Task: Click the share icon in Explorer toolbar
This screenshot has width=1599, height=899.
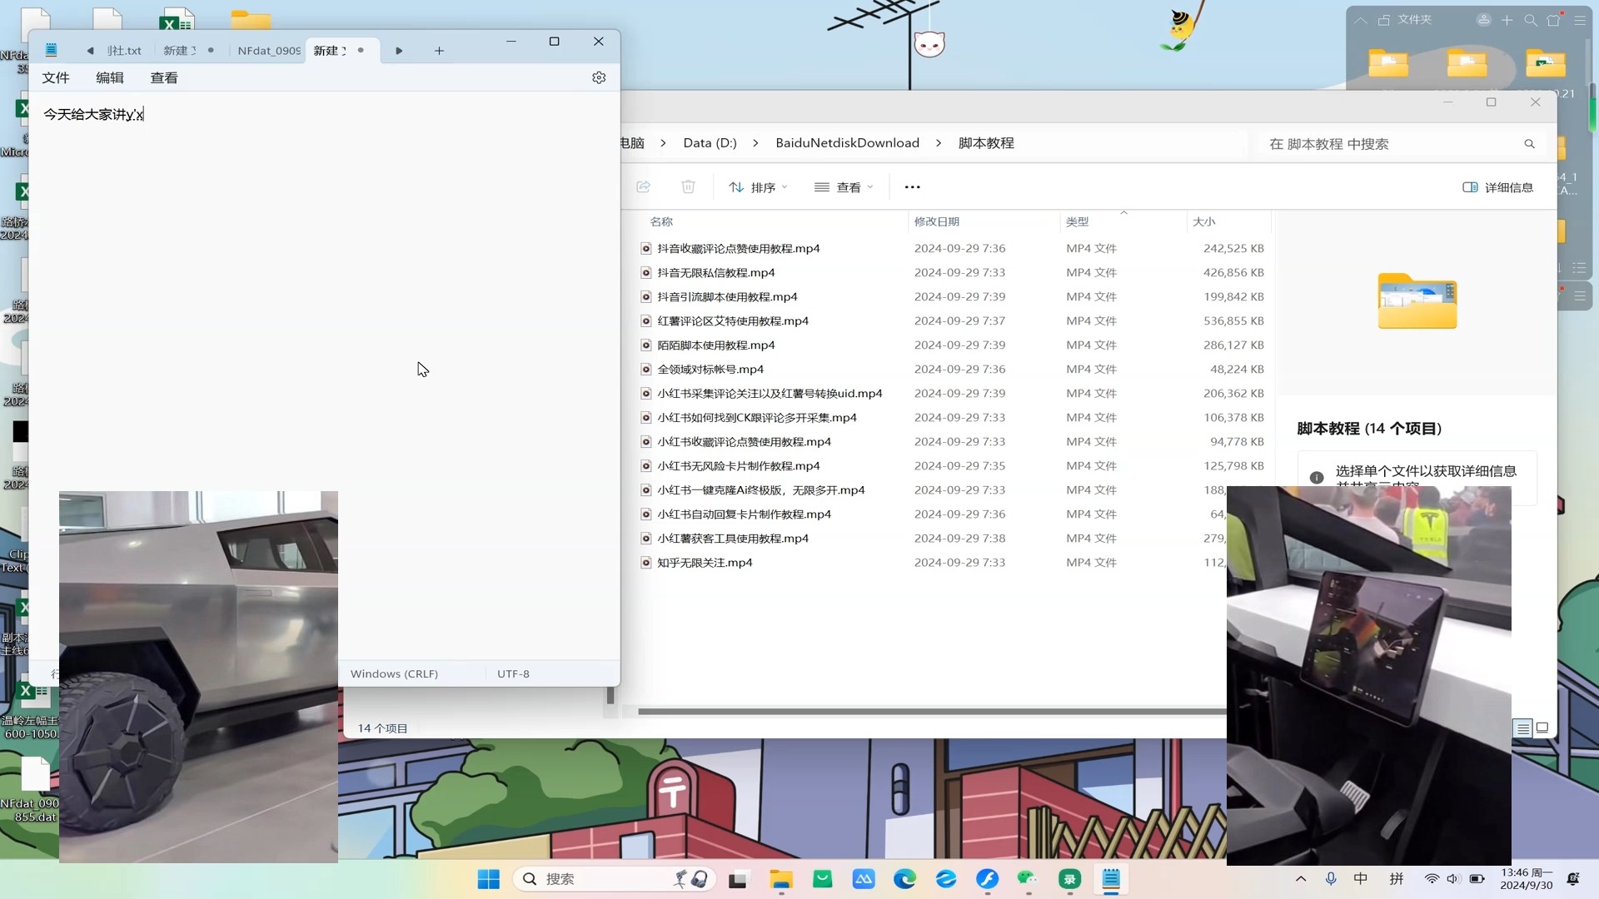Action: tap(643, 187)
